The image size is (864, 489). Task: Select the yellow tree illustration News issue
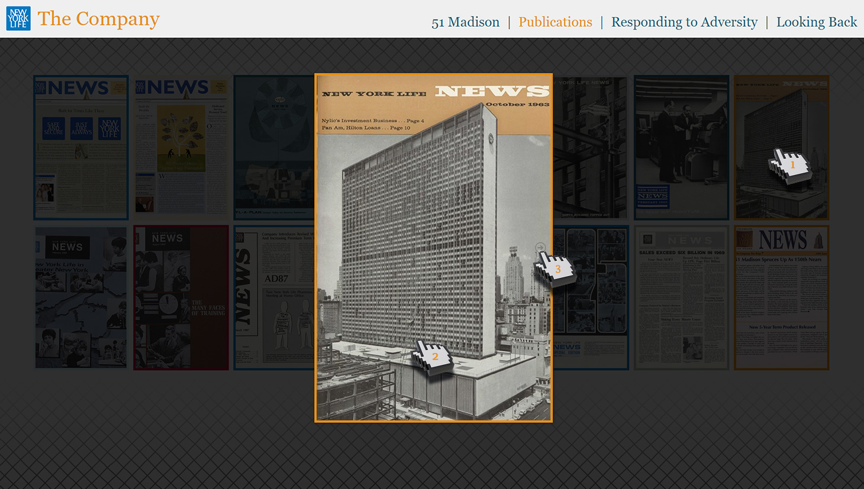click(181, 147)
